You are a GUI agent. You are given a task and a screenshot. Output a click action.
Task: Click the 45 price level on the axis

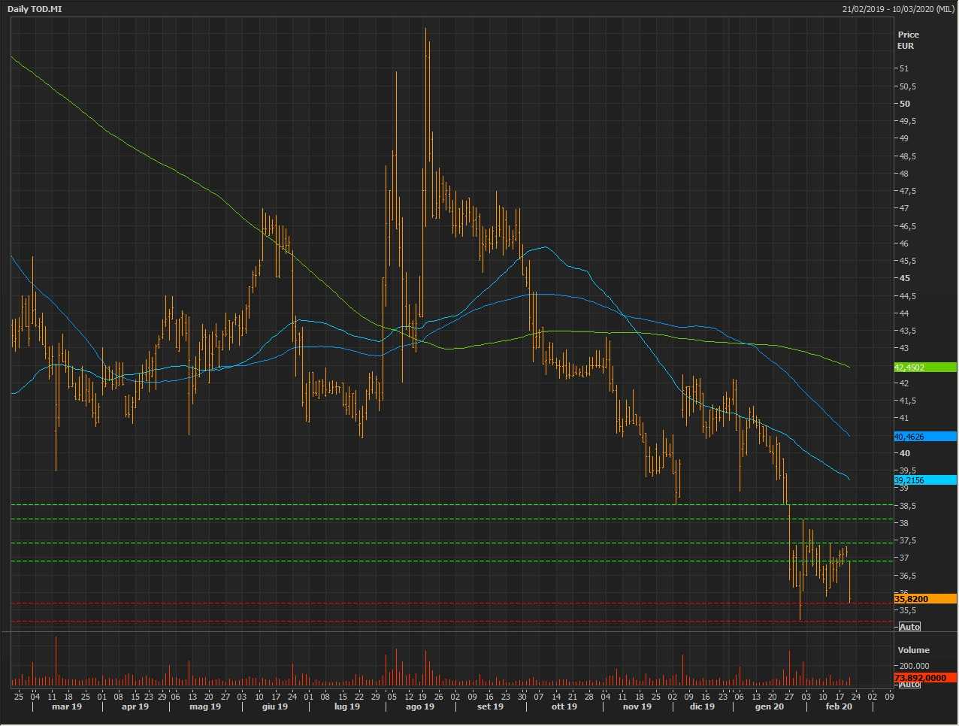pos(905,278)
